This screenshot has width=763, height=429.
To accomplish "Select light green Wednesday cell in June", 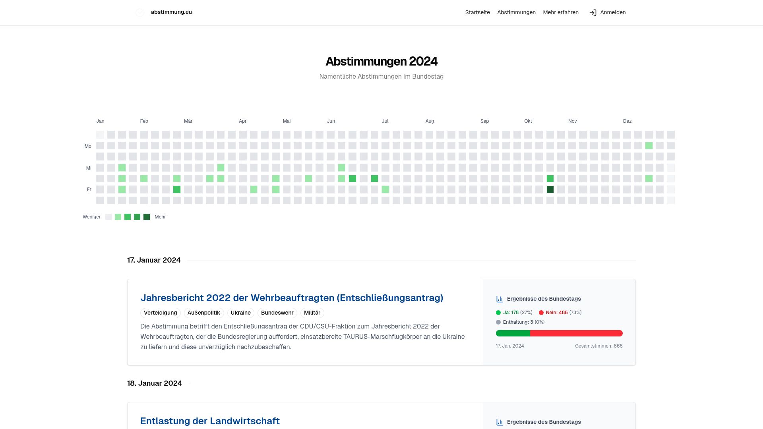I will [341, 168].
